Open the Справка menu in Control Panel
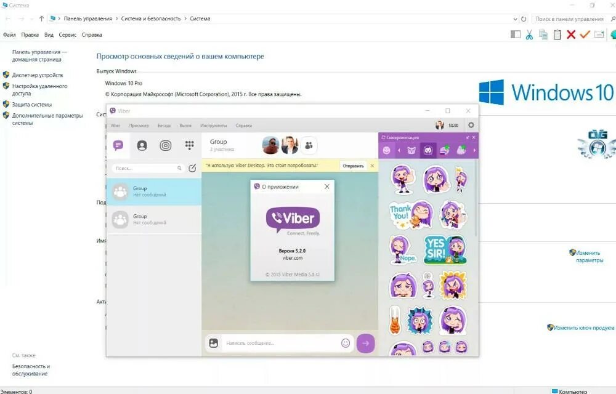 [x=92, y=35]
